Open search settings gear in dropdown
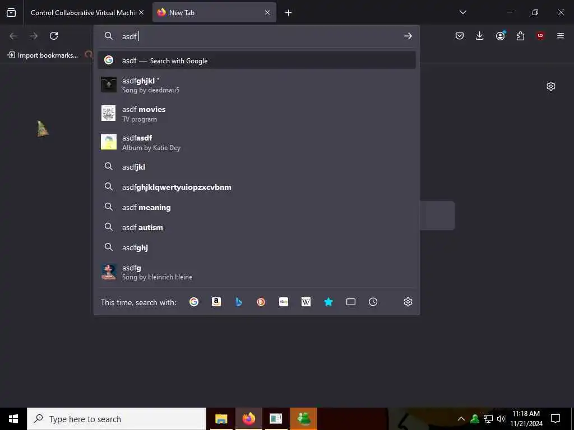The width and height of the screenshot is (574, 430). (x=408, y=302)
